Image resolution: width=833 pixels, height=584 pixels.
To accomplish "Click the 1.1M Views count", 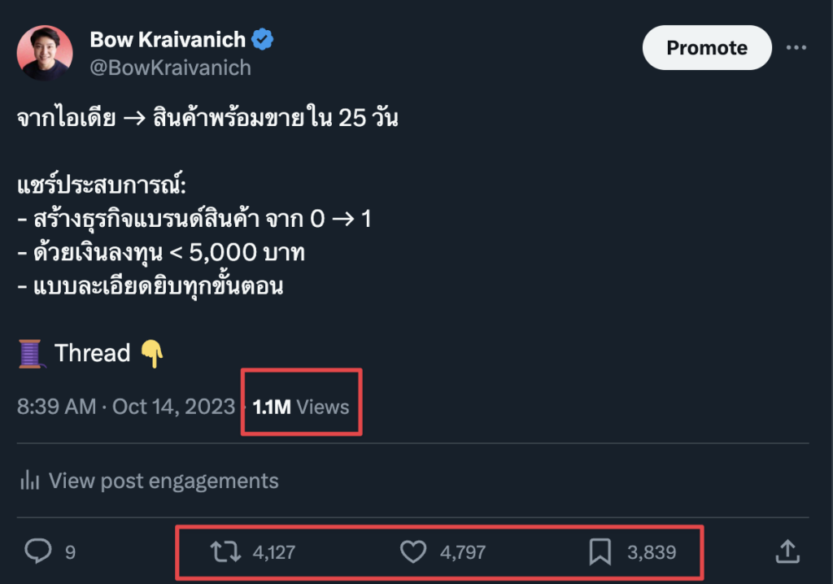I will pos(300,407).
